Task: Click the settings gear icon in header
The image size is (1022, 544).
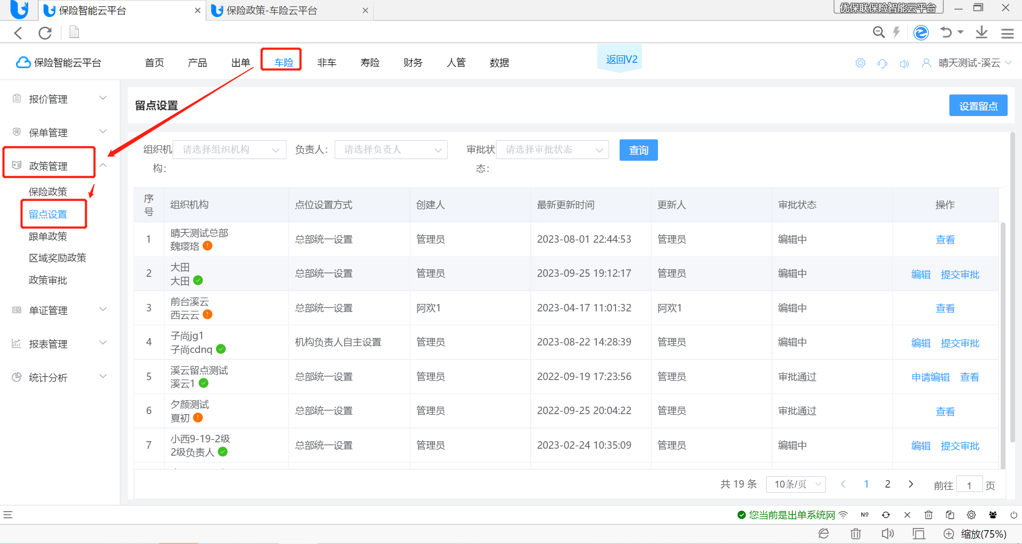Action: (860, 63)
